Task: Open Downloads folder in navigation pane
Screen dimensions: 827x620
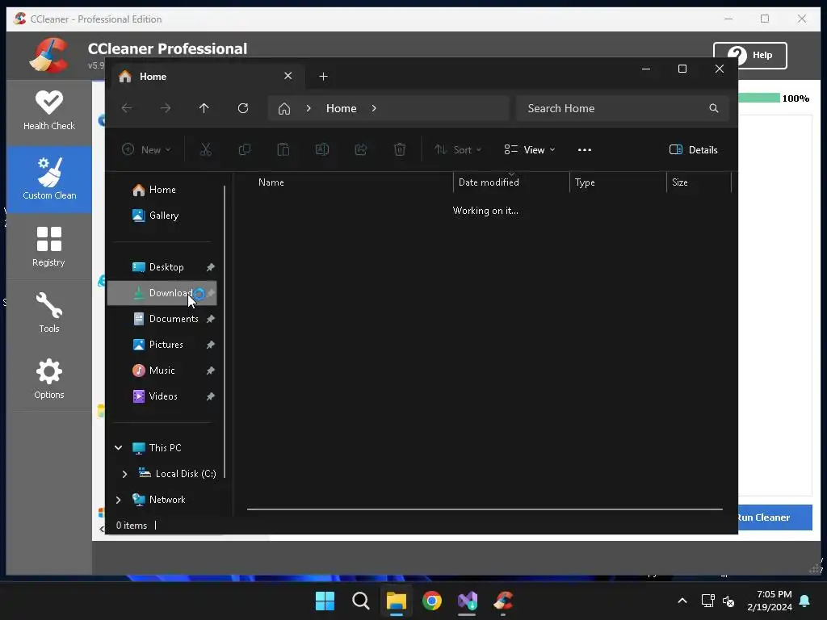Action: click(x=162, y=293)
